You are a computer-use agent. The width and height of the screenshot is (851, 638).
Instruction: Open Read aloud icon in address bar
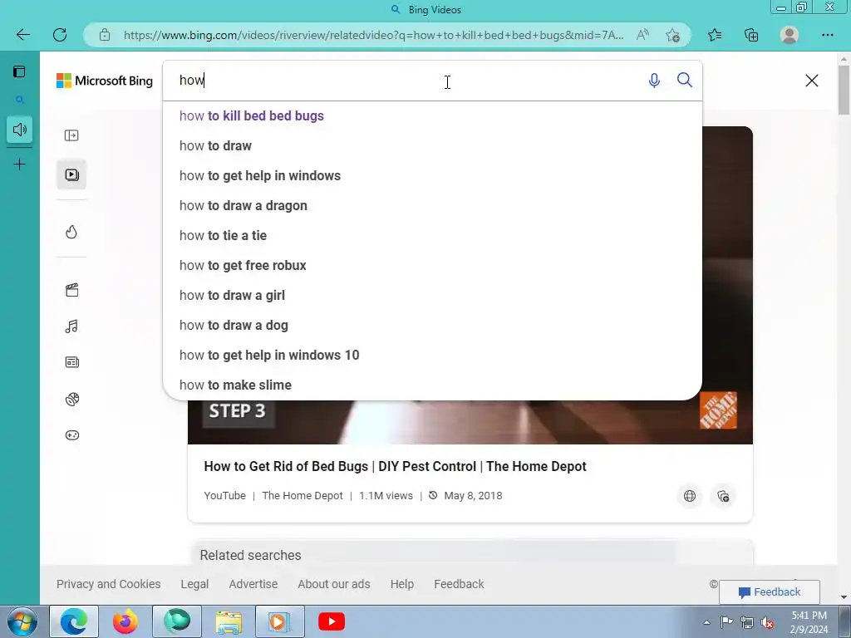pyautogui.click(x=642, y=35)
